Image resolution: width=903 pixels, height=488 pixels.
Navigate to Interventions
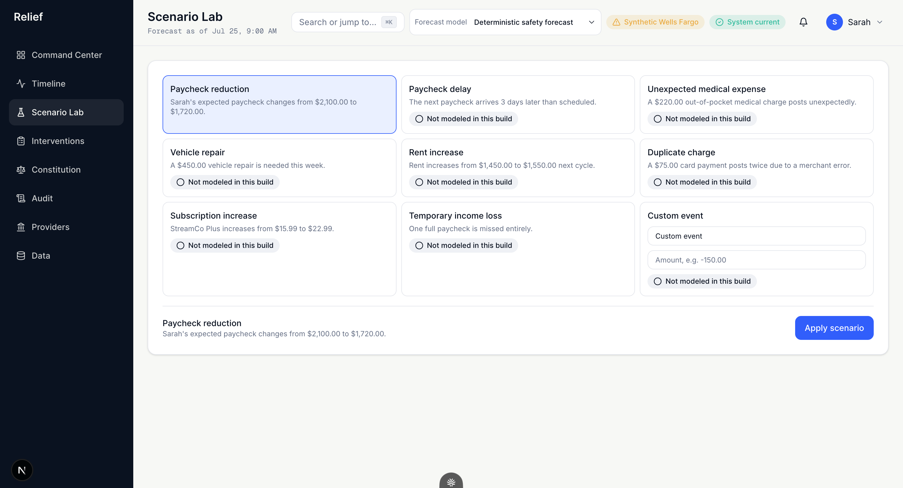pyautogui.click(x=66, y=141)
